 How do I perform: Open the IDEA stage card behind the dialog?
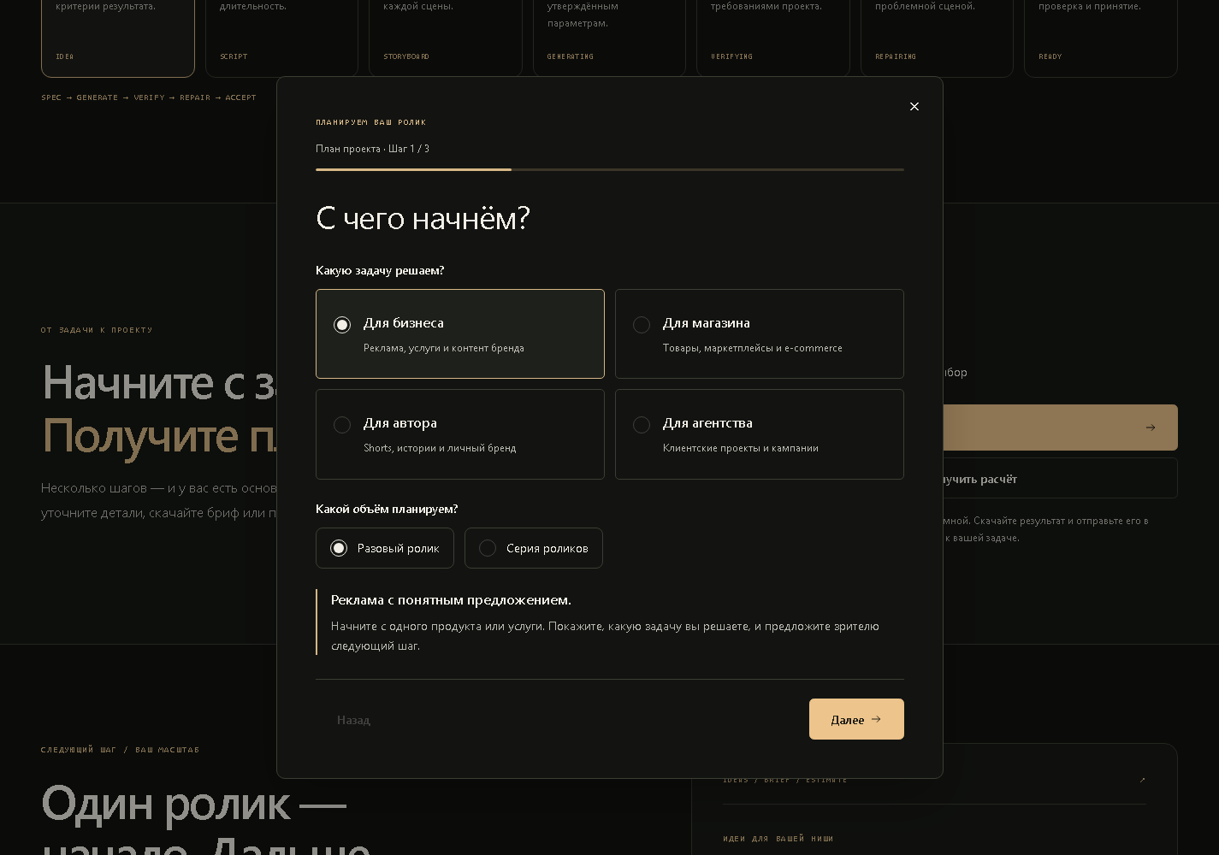click(118, 38)
